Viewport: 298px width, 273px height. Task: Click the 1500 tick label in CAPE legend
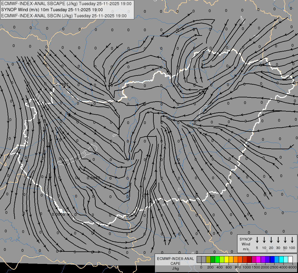coord(256,267)
